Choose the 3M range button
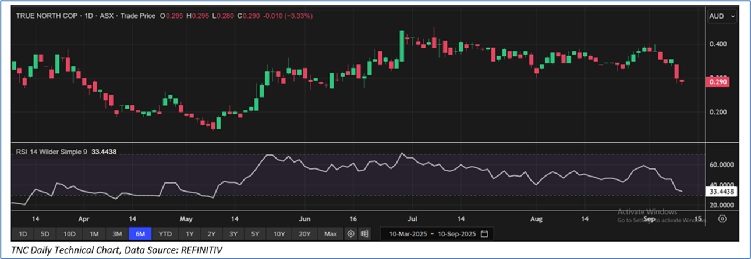The height and width of the screenshot is (259, 751). click(x=117, y=234)
